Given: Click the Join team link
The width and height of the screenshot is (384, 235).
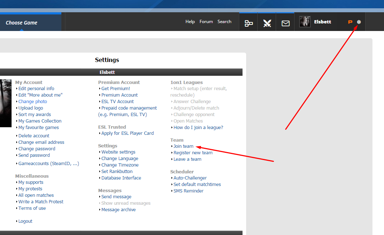Looking at the screenshot, I should (x=183, y=146).
